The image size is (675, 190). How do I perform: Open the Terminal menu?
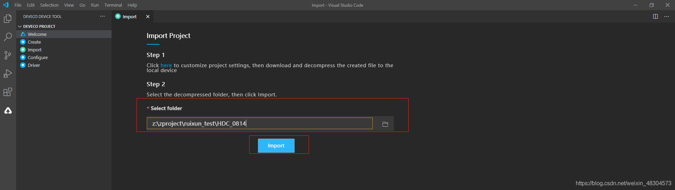point(113,5)
